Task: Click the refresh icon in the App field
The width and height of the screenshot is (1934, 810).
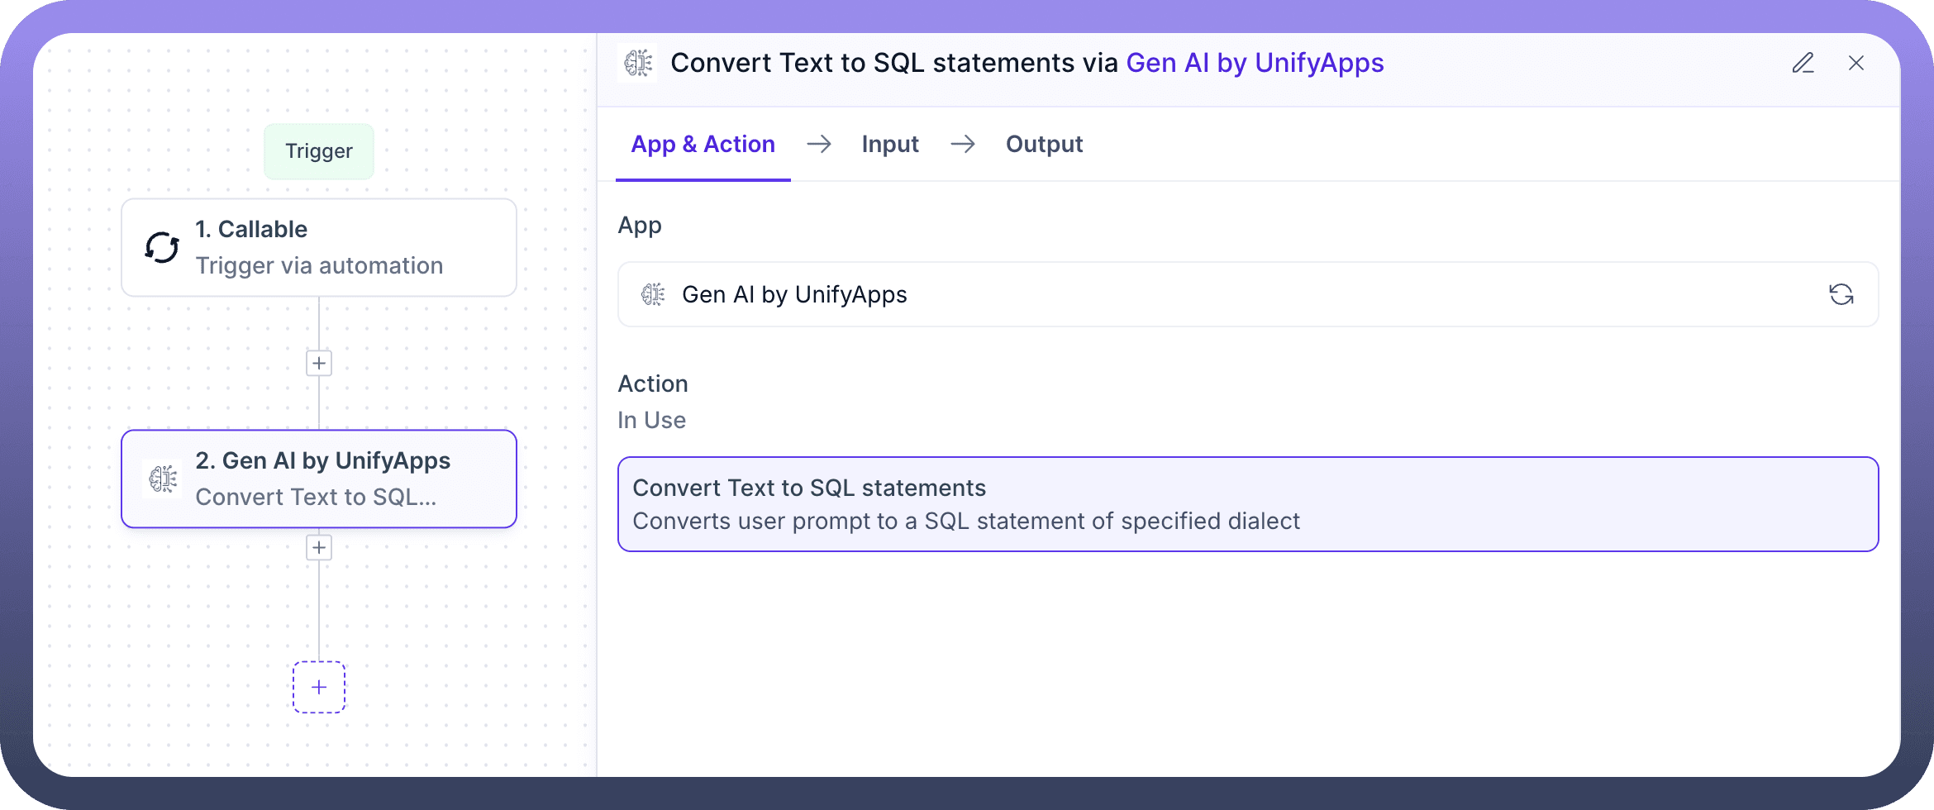Action: tap(1841, 294)
